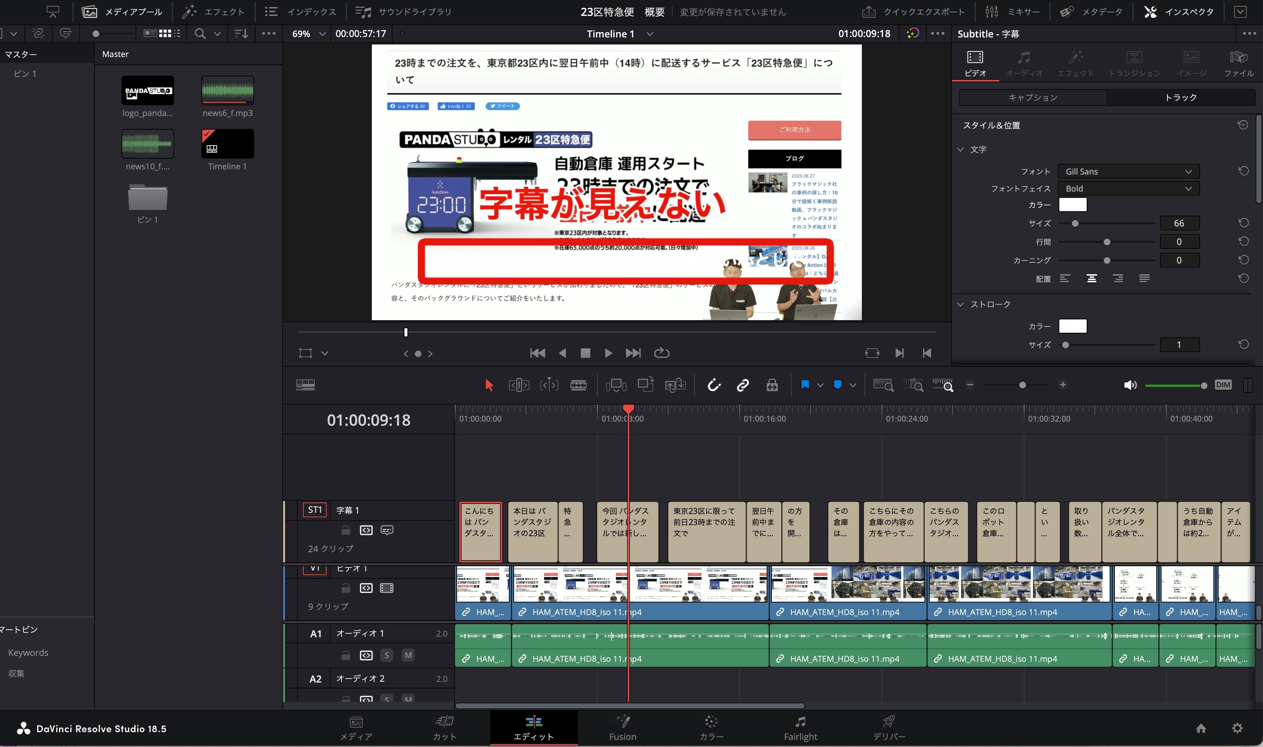The width and height of the screenshot is (1263, 747).
Task: Switch to the トラック tab
Action: click(x=1180, y=97)
